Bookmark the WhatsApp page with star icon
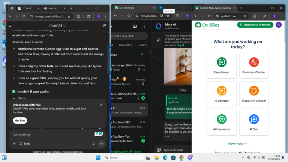Viewport: 288px width, 162px height. coord(168,16)
